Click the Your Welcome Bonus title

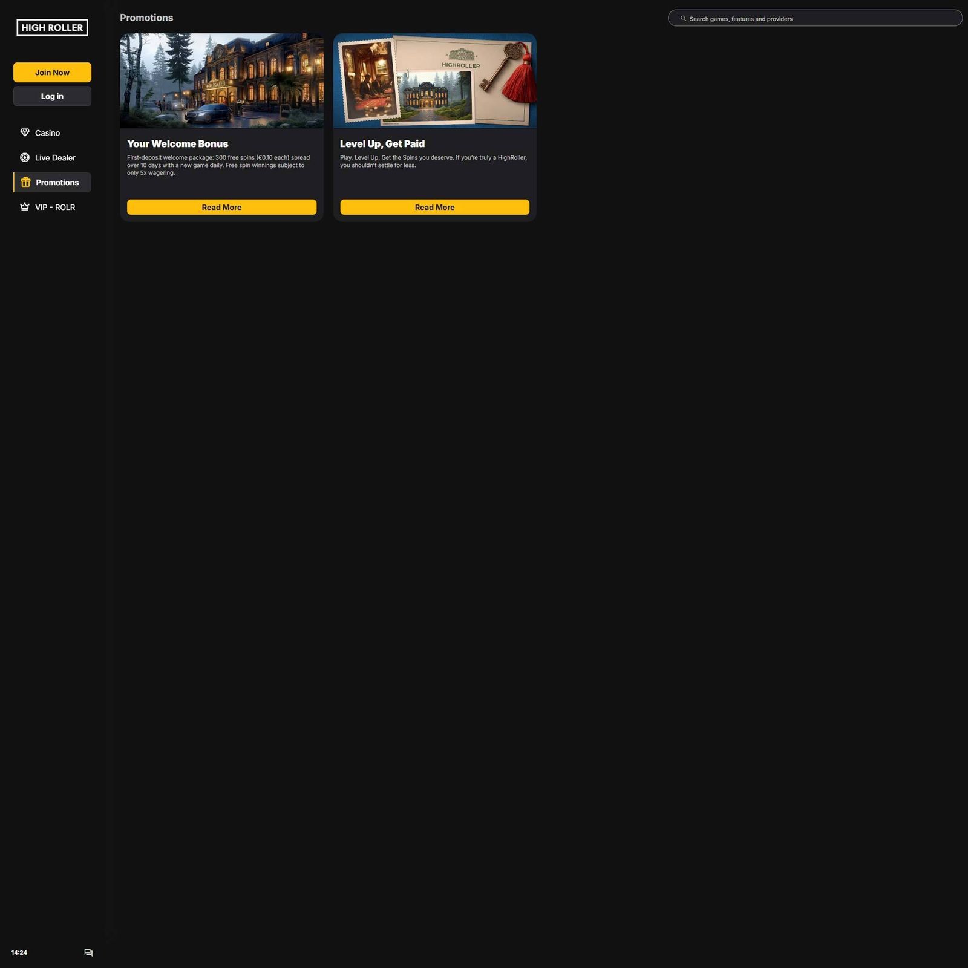(177, 143)
